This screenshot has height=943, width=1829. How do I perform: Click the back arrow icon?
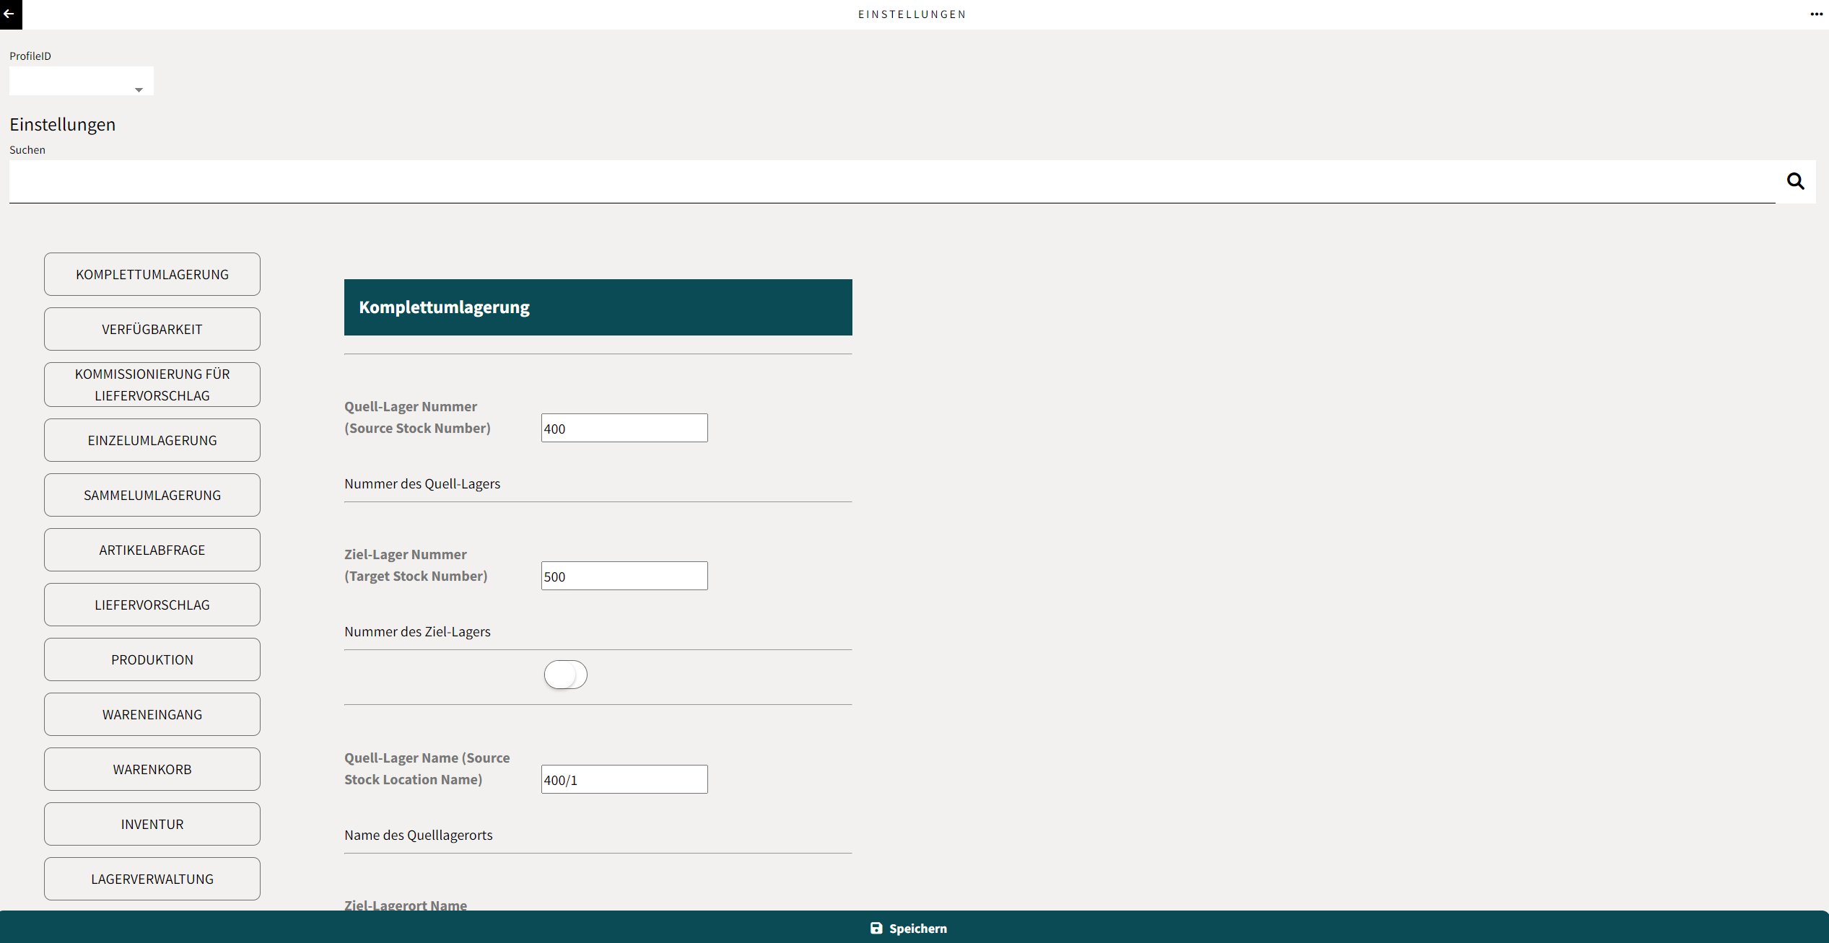[x=9, y=14]
